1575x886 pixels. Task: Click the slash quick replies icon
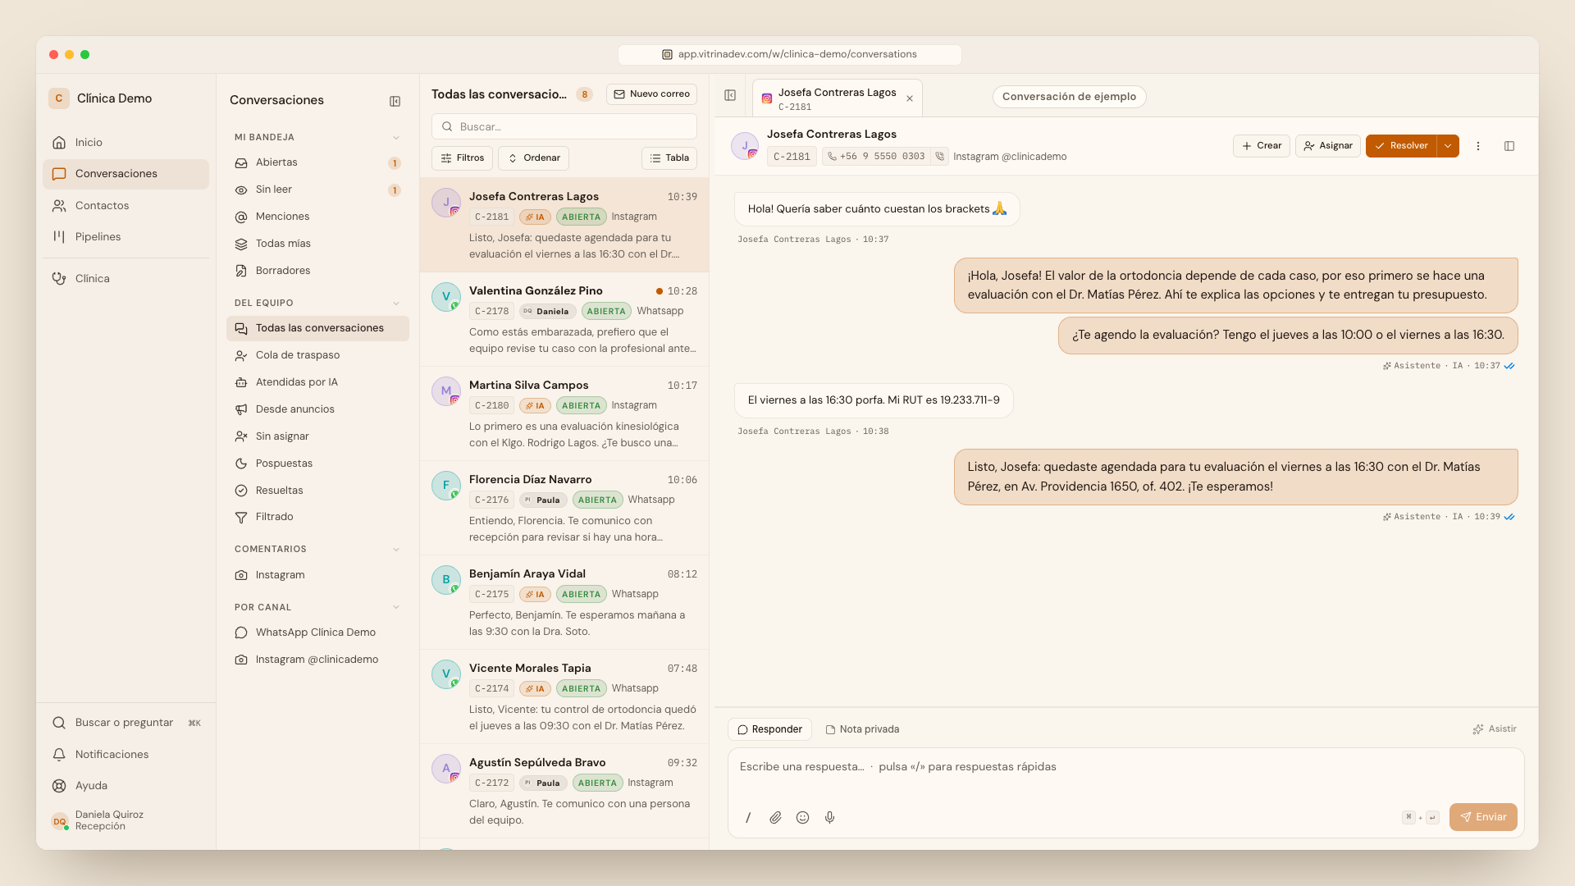pyautogui.click(x=748, y=817)
